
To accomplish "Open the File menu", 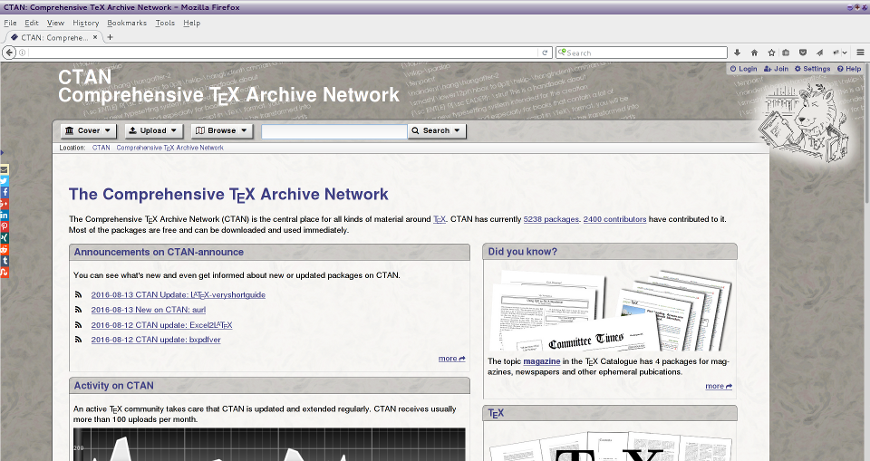I will [10, 23].
